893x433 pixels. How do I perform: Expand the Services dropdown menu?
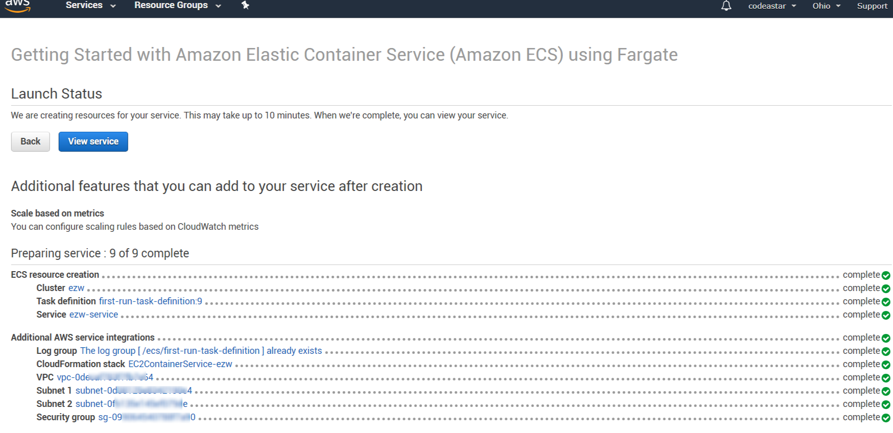click(90, 6)
